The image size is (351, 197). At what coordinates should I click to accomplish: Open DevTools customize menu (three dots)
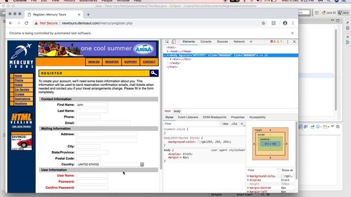287,42
